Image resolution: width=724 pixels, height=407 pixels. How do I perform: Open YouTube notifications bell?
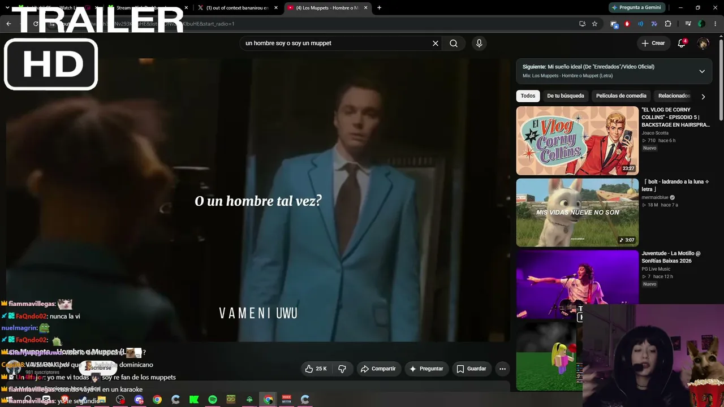[x=682, y=43]
